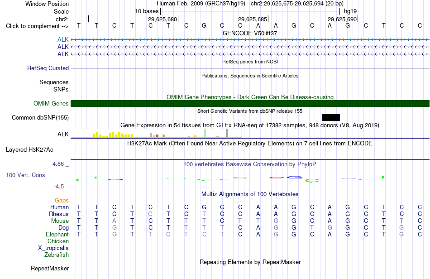The height and width of the screenshot is (279, 430).
Task: Click the 'Click to complement -->' label
Action: pos(37,26)
